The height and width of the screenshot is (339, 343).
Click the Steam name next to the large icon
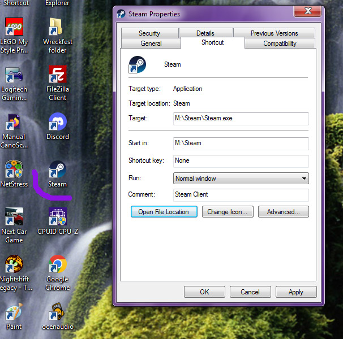click(173, 64)
